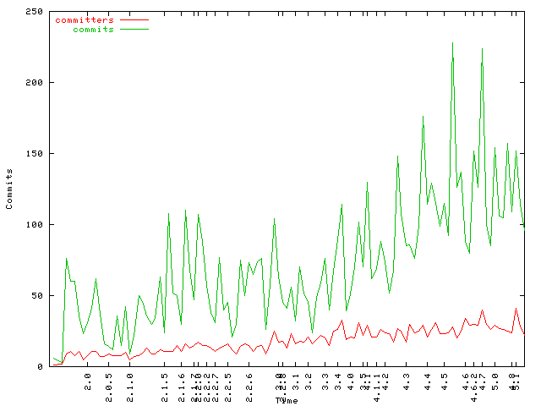
Task: Select the "committers" legend label
Action: [85, 19]
